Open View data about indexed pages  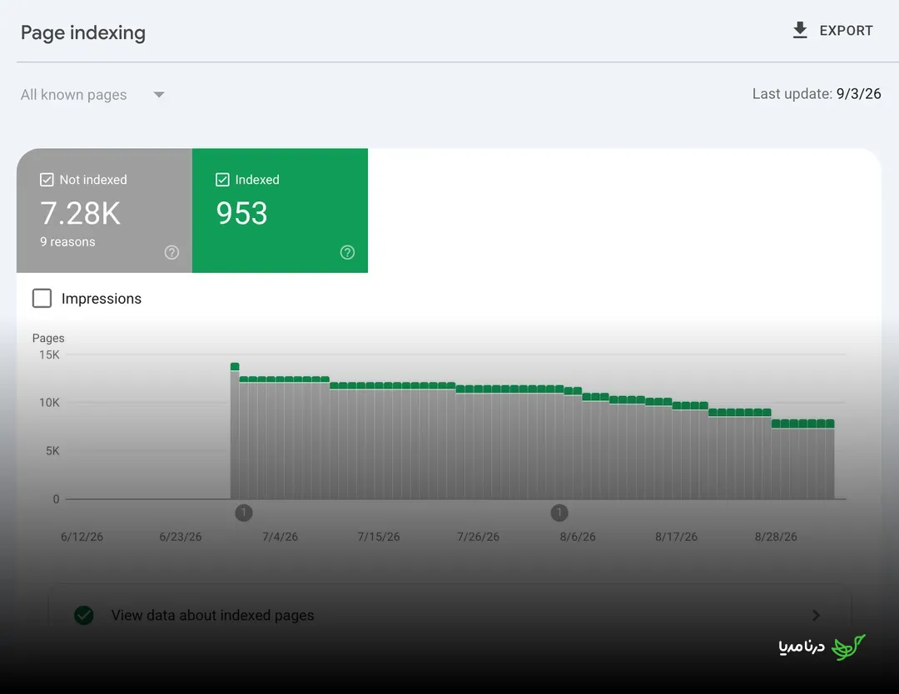449,615
